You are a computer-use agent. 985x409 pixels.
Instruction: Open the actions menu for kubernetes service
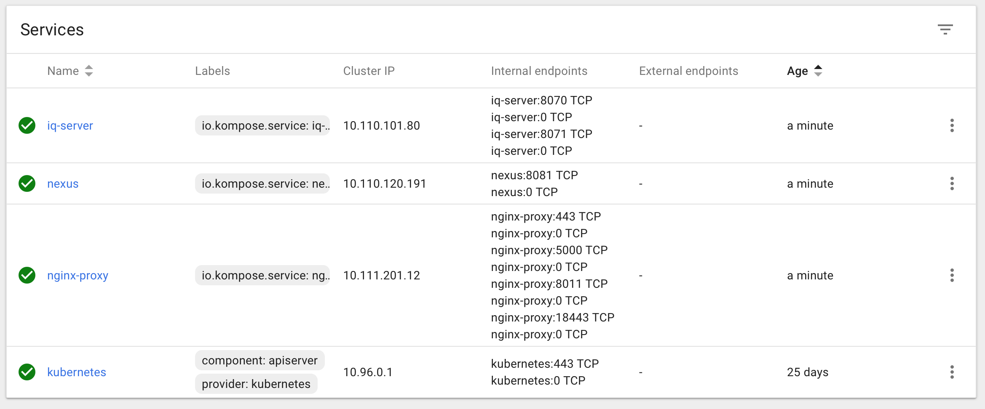tap(952, 372)
